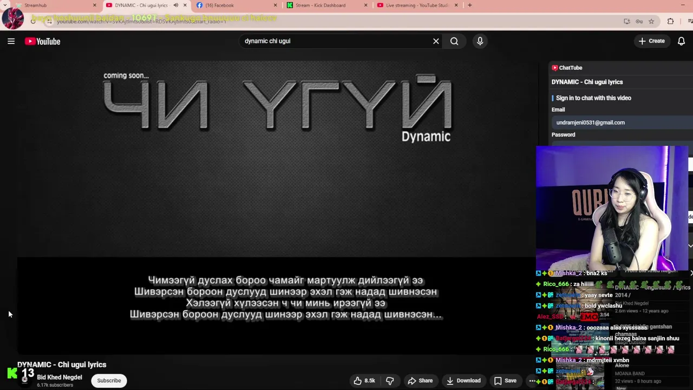Bookmark this page with star icon
This screenshot has width=693, height=390.
pyautogui.click(x=651, y=22)
